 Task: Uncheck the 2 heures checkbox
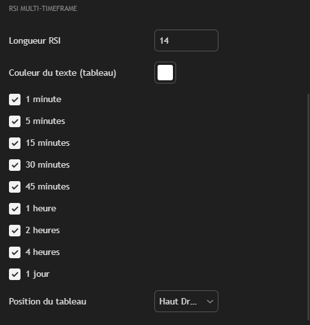[15, 231]
